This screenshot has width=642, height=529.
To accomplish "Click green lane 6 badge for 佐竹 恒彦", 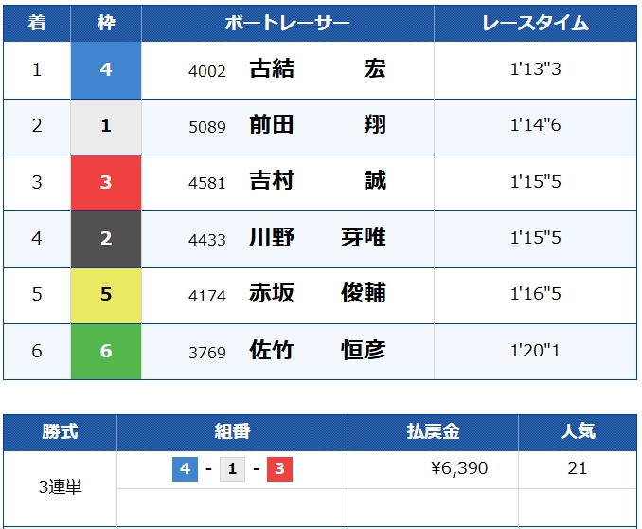I will (x=106, y=351).
